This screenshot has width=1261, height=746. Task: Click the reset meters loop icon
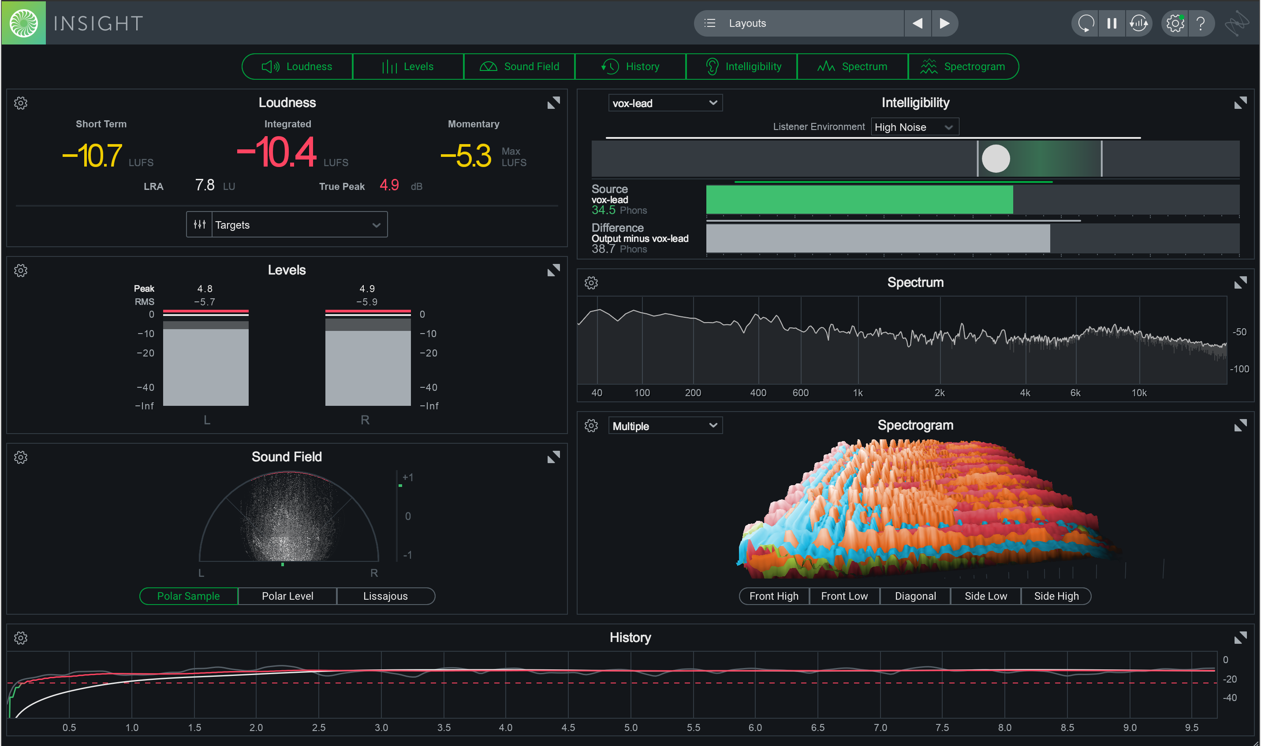1086,23
